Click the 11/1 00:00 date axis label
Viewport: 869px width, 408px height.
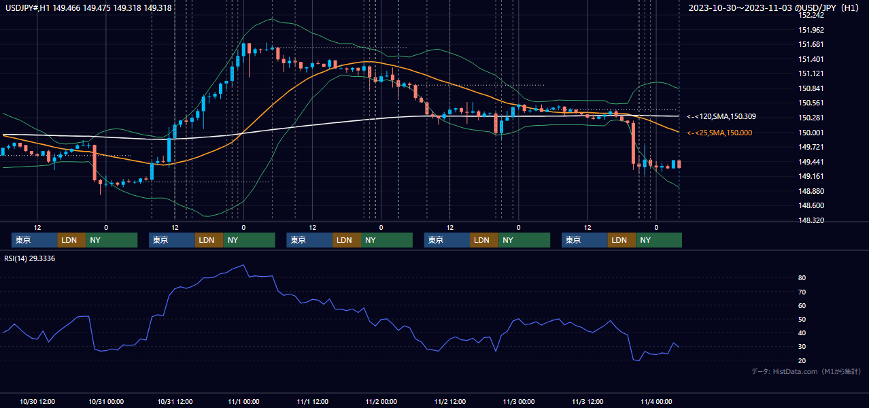(243, 402)
